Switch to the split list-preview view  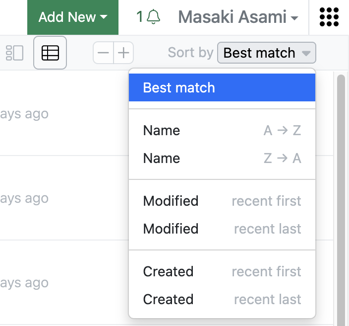click(14, 53)
